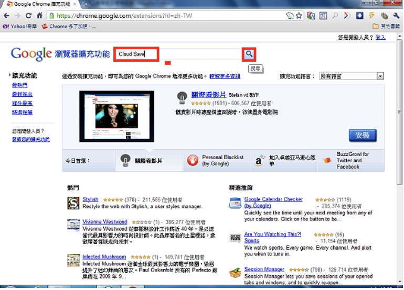Select the newest releases sidebar link
This screenshot has height=290, width=404.
22,94
